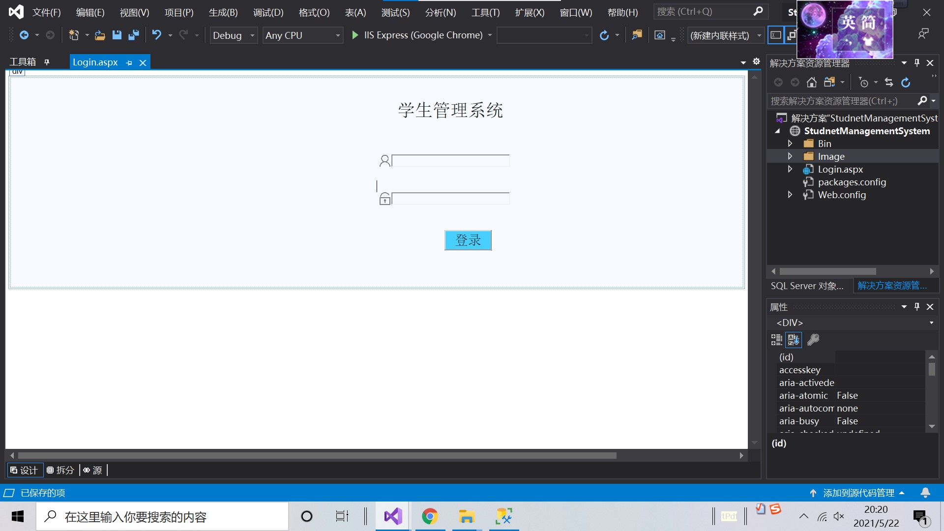Click the Solution Explorer search magnifier
The width and height of the screenshot is (944, 531).
tap(922, 101)
